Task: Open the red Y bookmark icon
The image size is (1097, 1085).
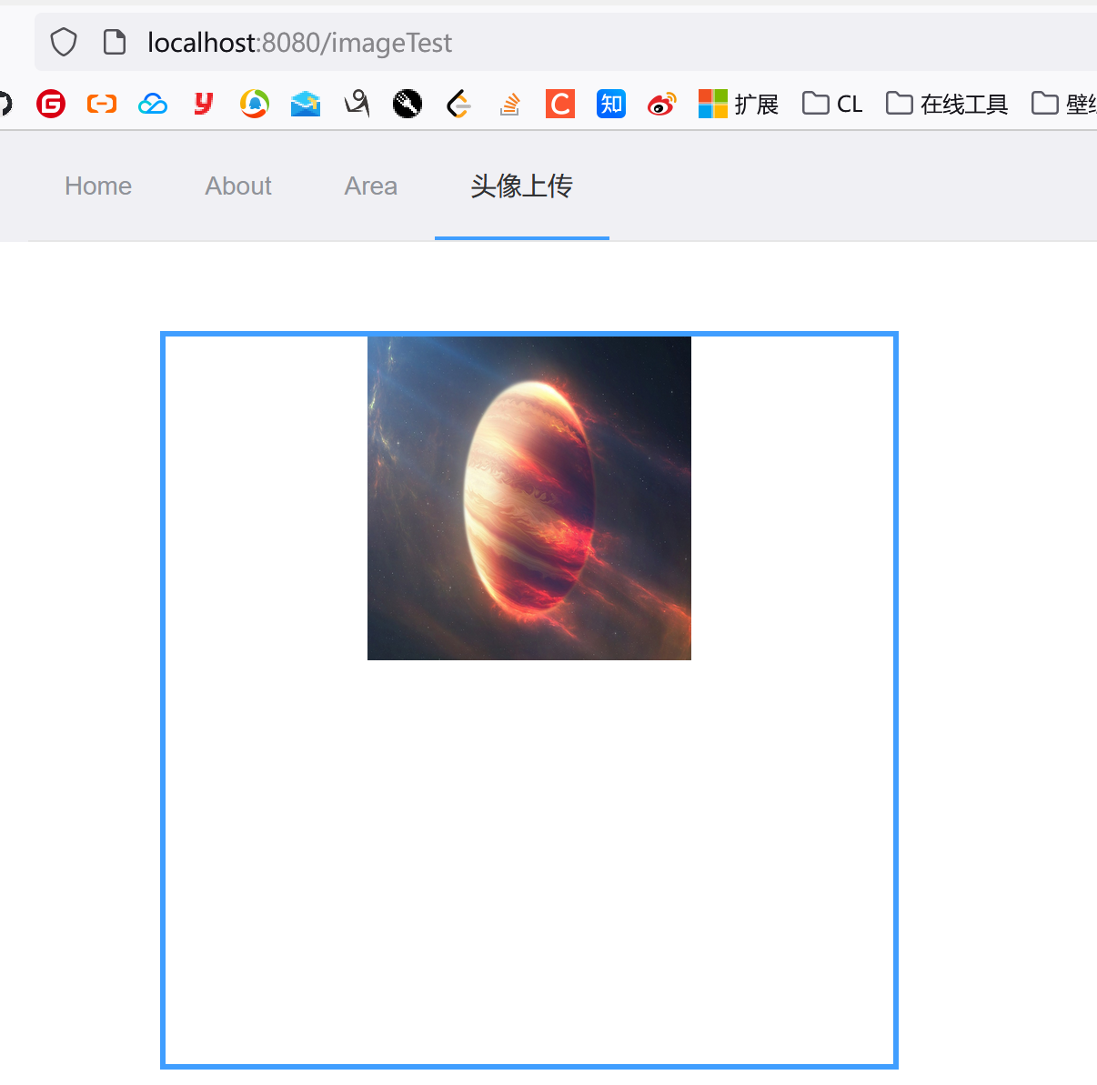Action: tap(204, 104)
